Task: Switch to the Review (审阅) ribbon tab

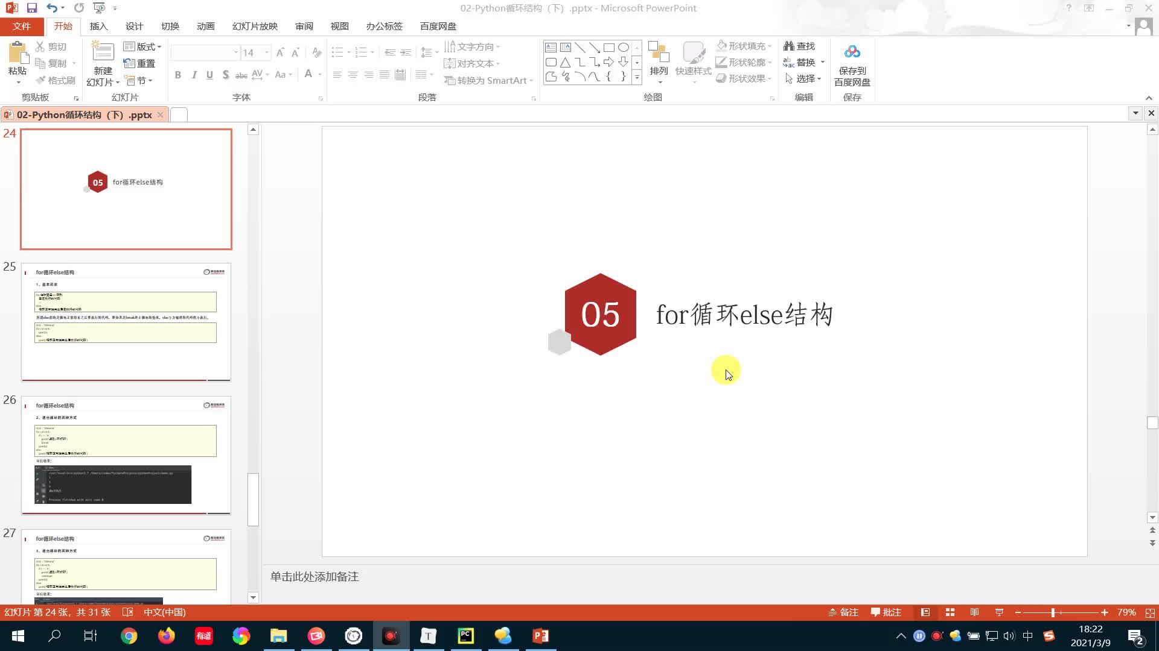Action: [x=304, y=27]
